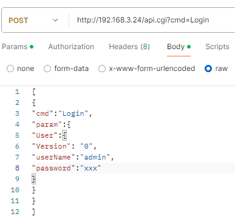Select the Body tab
The height and width of the screenshot is (222, 235).
pos(179,47)
